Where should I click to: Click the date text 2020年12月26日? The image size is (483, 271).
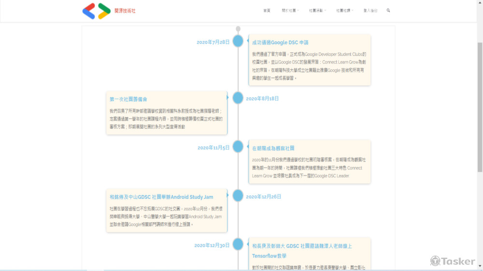point(264,197)
